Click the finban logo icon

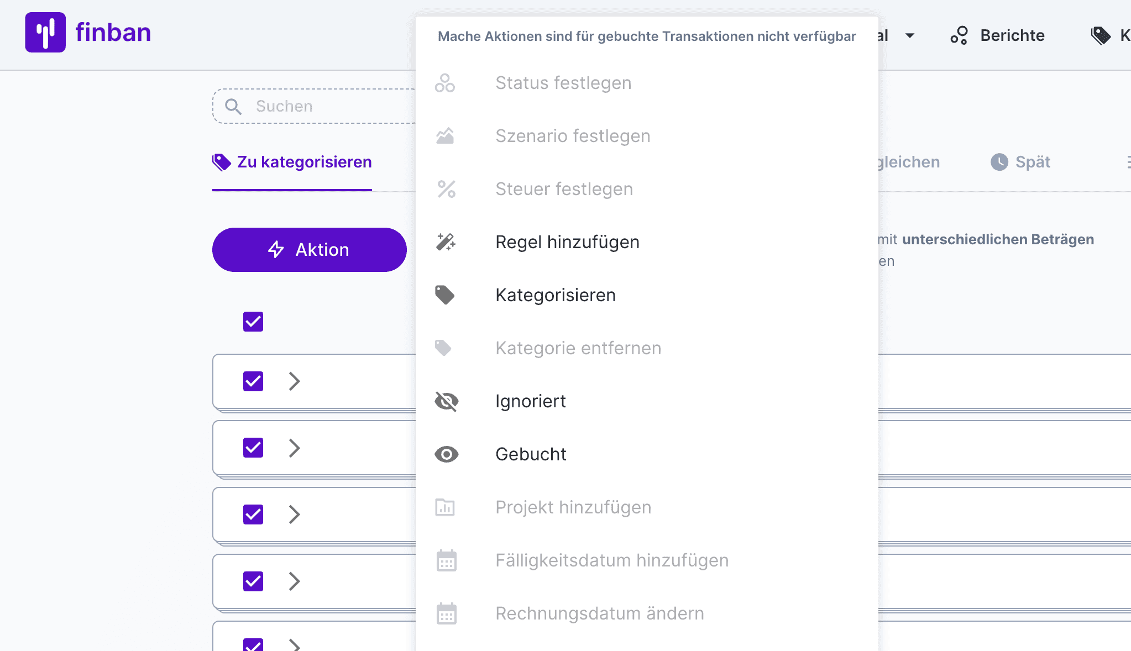point(45,33)
